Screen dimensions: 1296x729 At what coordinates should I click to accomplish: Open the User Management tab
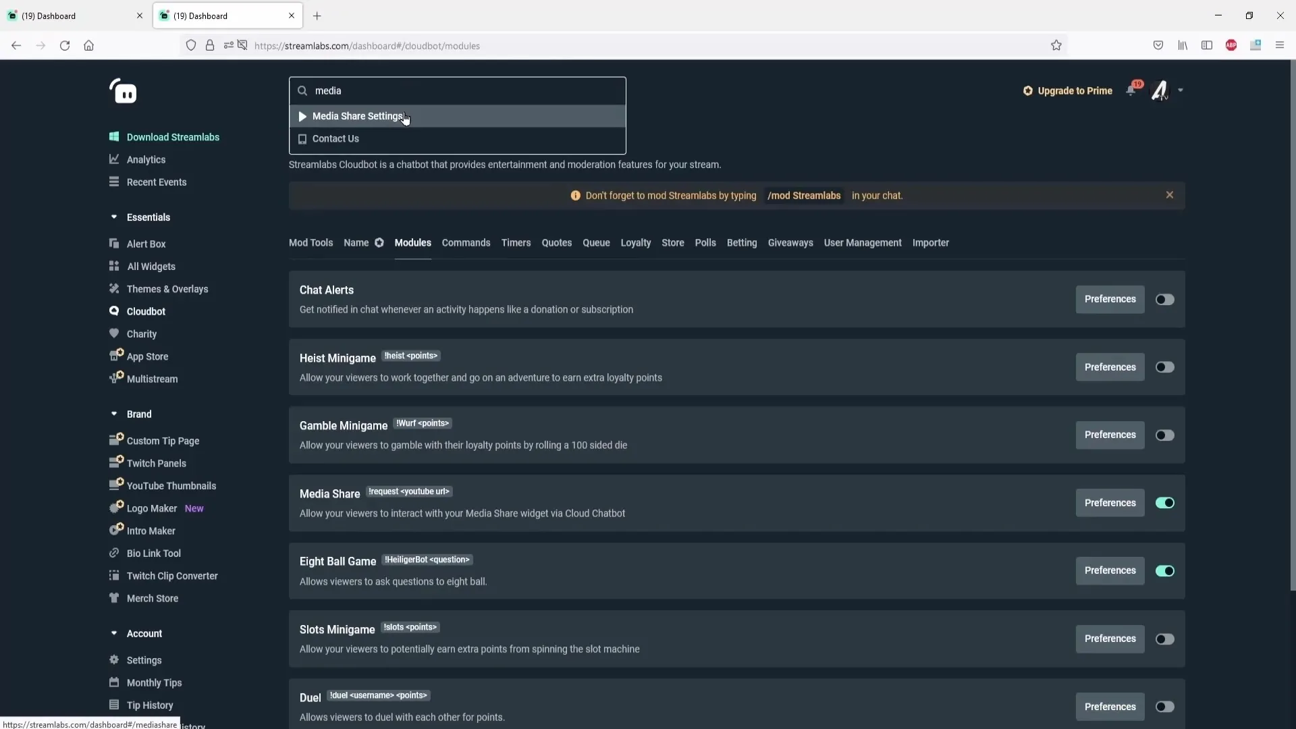(862, 242)
